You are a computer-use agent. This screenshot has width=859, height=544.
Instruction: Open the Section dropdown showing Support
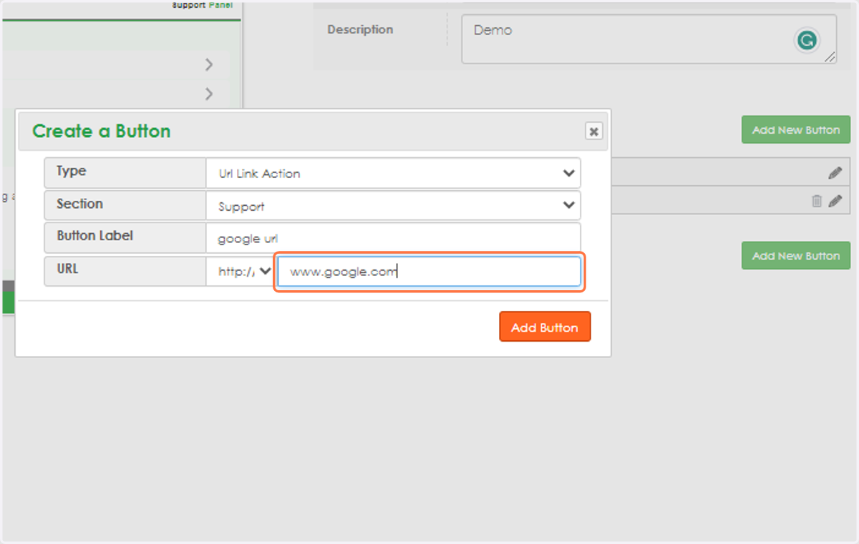pos(393,205)
